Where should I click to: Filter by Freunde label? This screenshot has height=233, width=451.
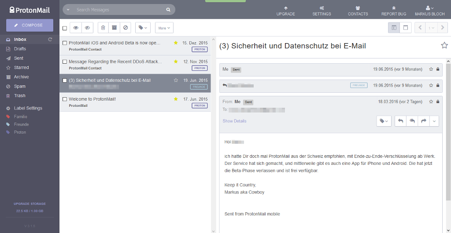[21, 124]
